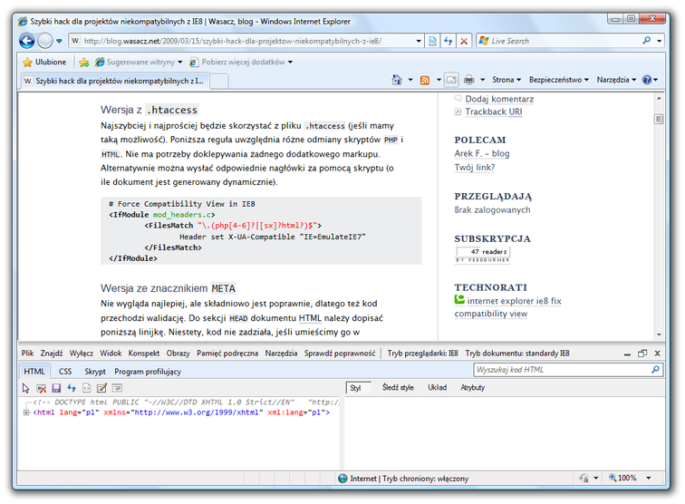Click the Home icon in command bar
Screen dimensions: 685x504
397,80
